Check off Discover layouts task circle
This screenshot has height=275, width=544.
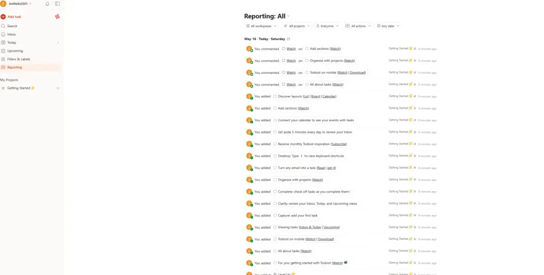275,96
